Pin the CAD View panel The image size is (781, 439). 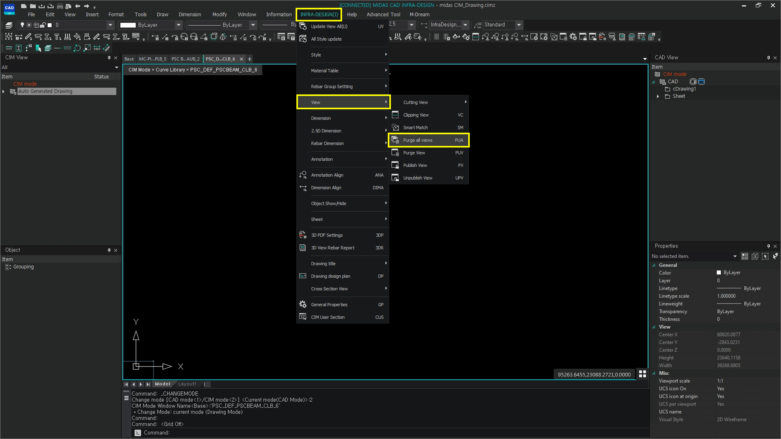click(x=769, y=58)
